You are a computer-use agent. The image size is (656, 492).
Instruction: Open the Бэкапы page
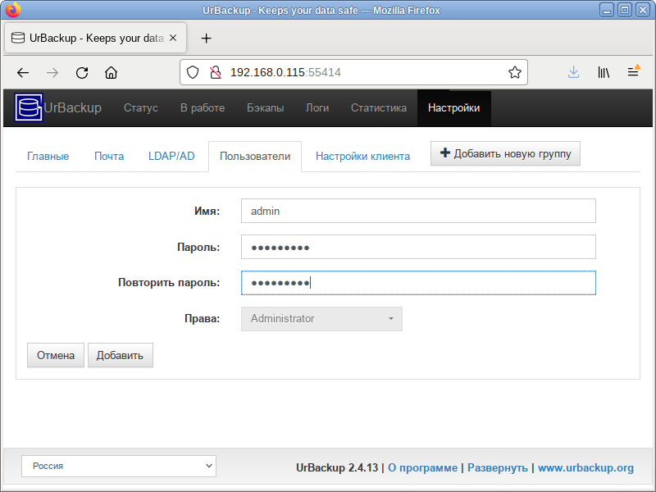coord(265,108)
